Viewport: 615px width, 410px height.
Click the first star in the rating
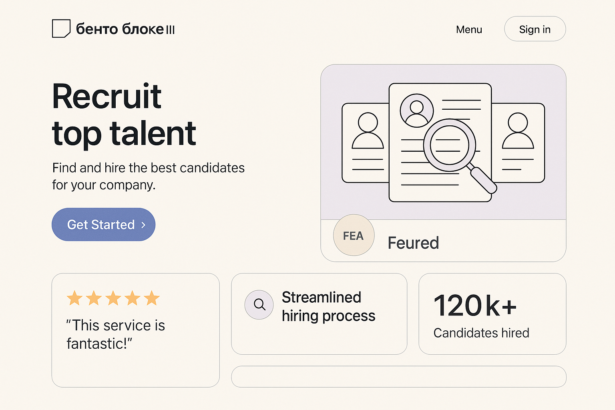tap(74, 298)
